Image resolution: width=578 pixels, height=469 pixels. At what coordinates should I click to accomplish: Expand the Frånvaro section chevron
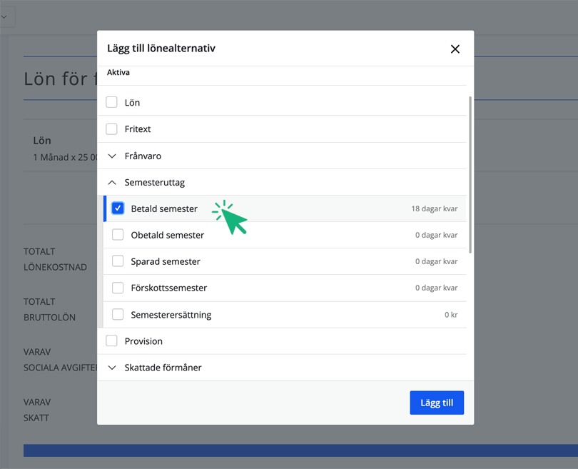coord(112,156)
